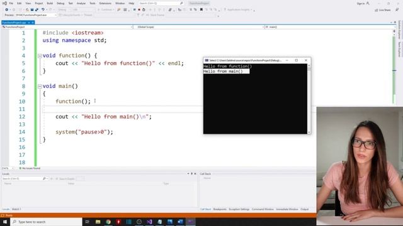Click the console window taskbar icon
The width and height of the screenshot is (403, 226).
[x=190, y=222]
